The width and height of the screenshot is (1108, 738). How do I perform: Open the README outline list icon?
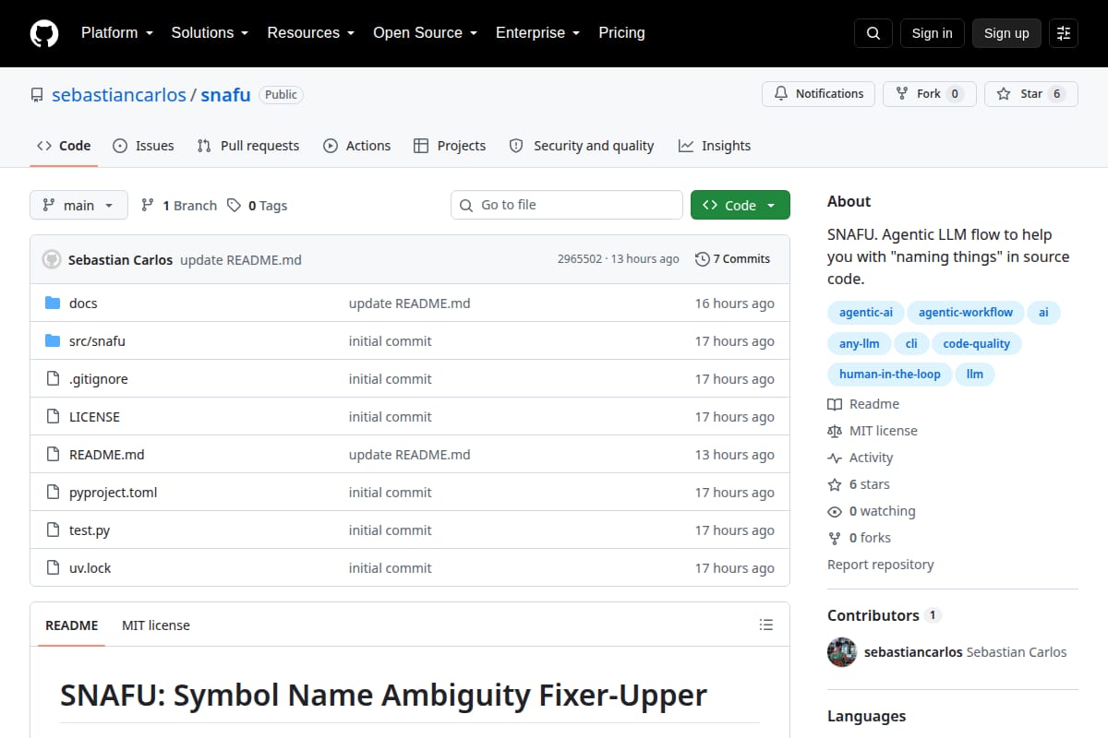coord(765,625)
